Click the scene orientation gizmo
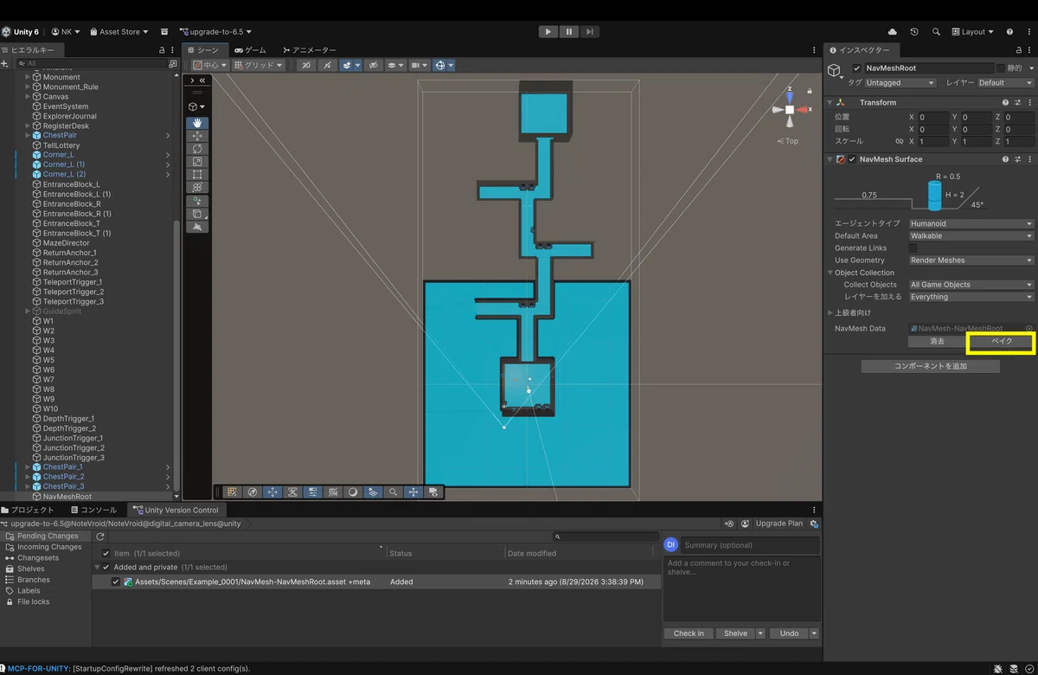 click(x=790, y=110)
